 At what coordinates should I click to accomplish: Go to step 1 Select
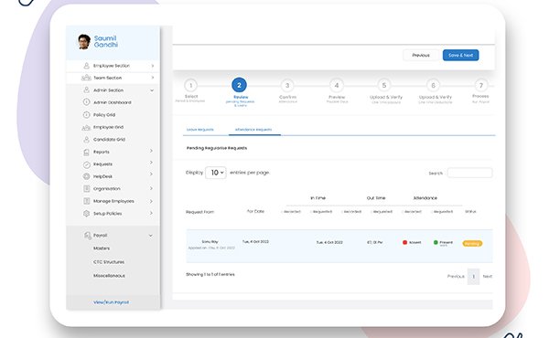click(x=191, y=85)
